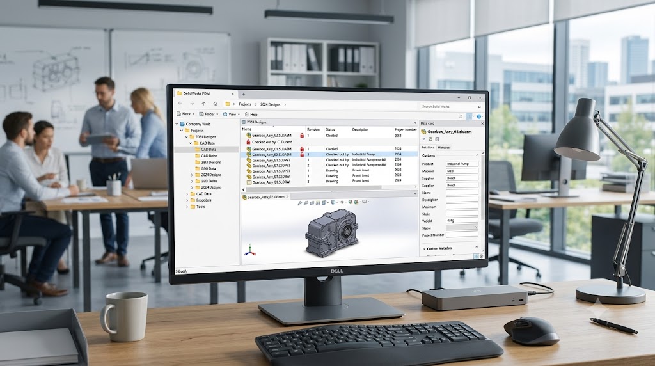Viewport: 655px width, 366px height.
Task: Expand the Tools folder node
Action: click(187, 207)
